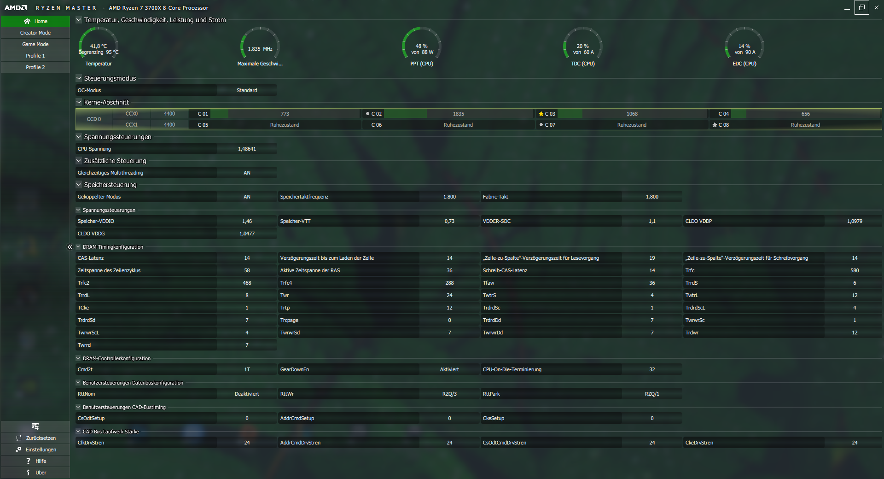Click the PPT (CPU) gauge
884x479 pixels.
tap(422, 47)
